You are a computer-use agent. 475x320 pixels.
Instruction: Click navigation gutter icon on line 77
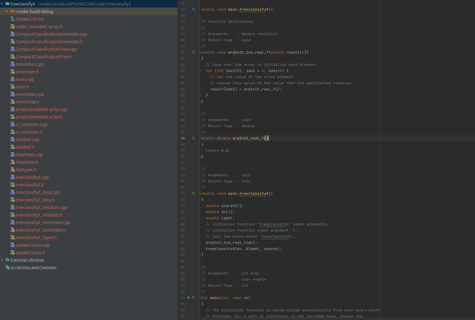(193, 193)
